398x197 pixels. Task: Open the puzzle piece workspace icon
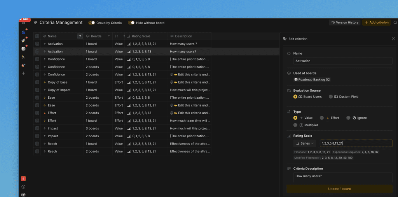(x=23, y=40)
